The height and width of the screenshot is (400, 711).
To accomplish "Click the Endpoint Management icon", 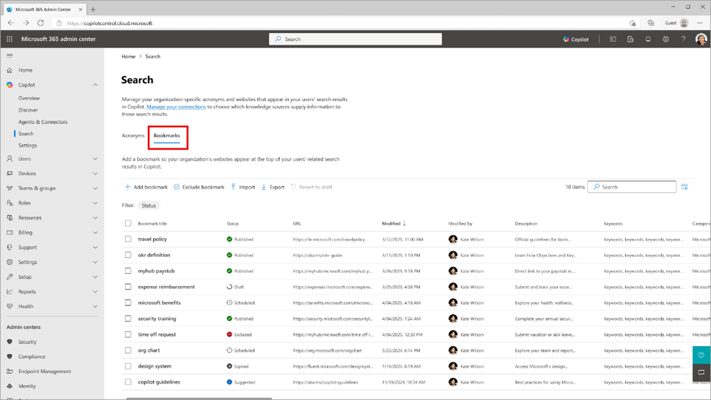I will pos(10,371).
